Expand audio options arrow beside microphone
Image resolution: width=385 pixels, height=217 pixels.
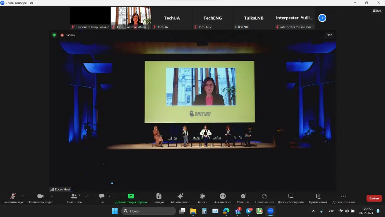(x=22, y=196)
